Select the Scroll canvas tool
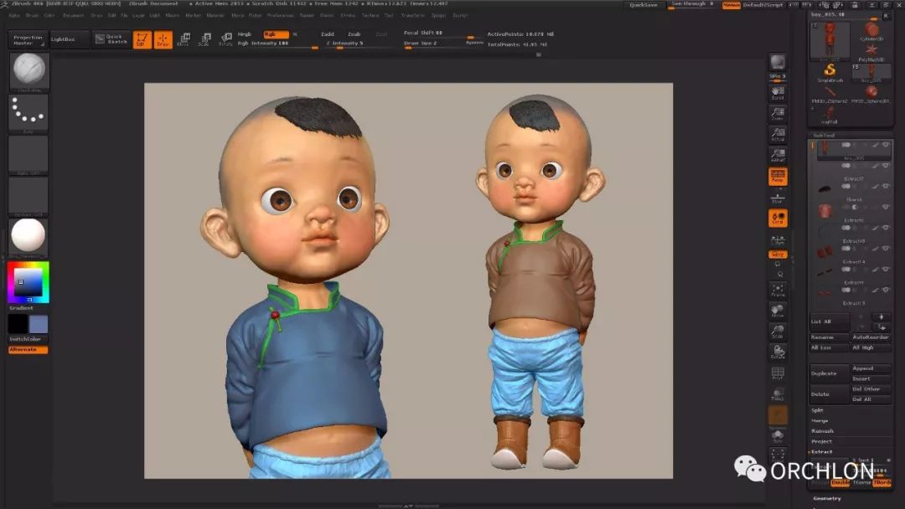Image resolution: width=905 pixels, height=509 pixels. (x=778, y=91)
